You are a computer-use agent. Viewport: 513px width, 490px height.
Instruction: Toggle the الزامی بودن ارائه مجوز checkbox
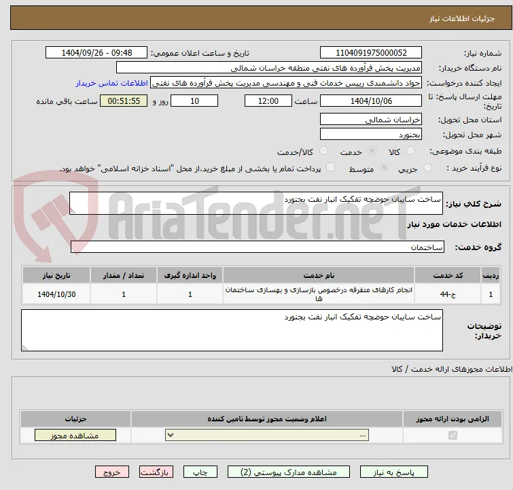[453, 436]
